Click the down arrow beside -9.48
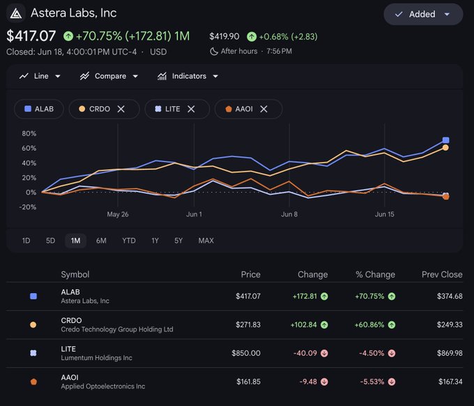The width and height of the screenshot is (474, 406). click(324, 382)
